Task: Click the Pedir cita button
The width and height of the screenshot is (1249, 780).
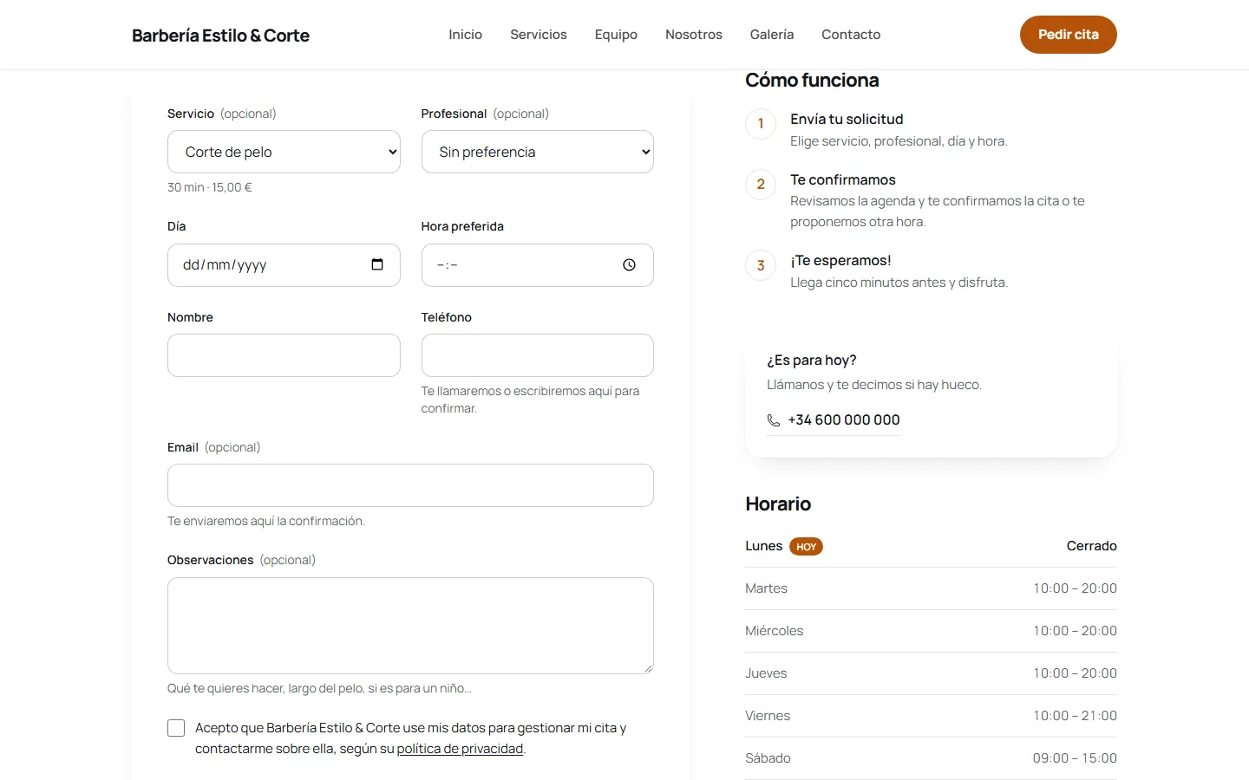Action: (1069, 35)
